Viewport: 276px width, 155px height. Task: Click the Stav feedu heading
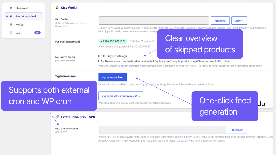pos(69,8)
